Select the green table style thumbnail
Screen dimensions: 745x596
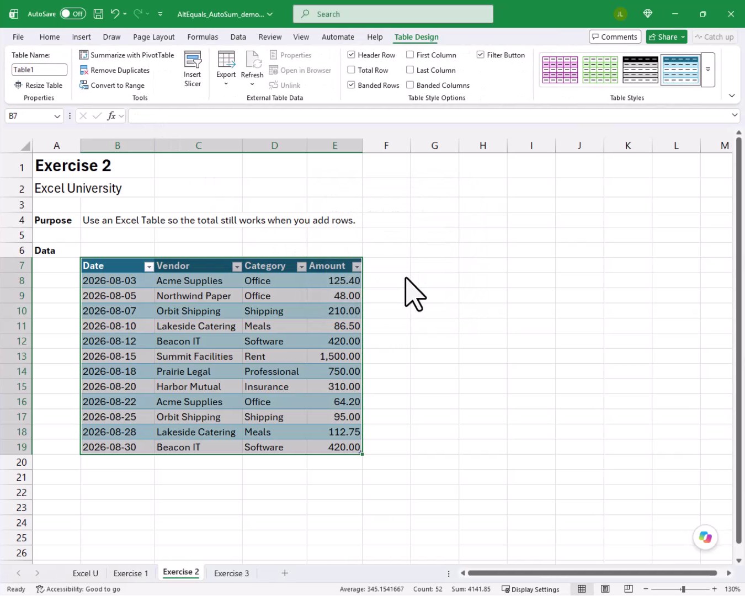click(x=600, y=70)
